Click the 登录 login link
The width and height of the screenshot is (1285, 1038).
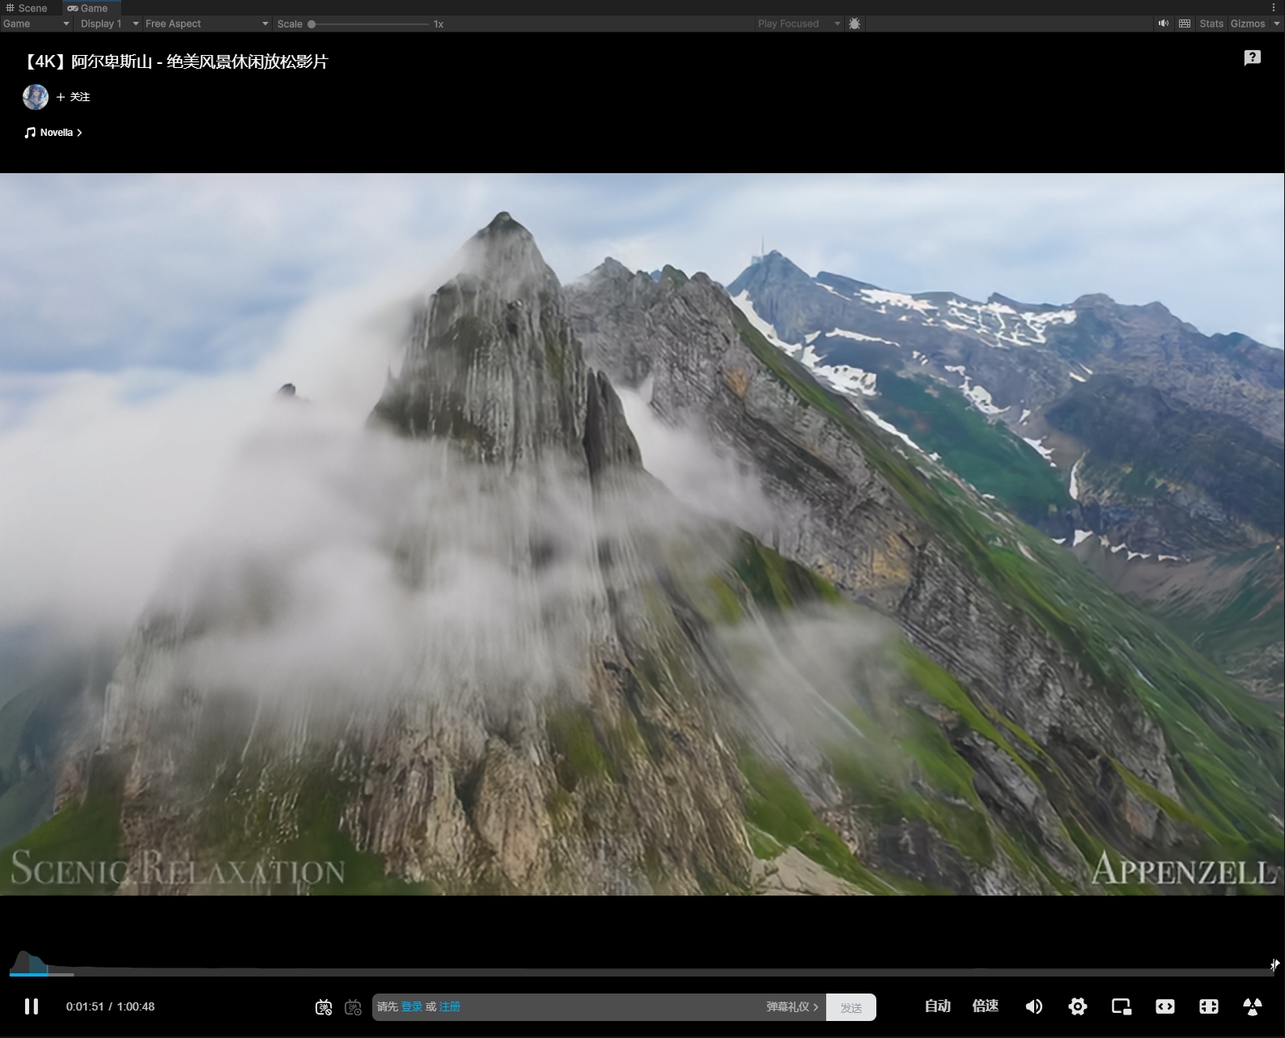[411, 1006]
